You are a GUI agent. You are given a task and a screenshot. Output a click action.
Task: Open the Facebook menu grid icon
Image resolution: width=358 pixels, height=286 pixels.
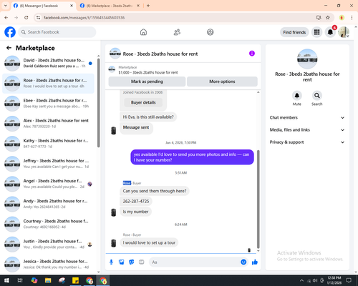click(x=316, y=32)
